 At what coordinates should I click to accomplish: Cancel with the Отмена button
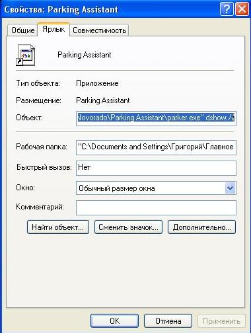[x=168, y=321]
